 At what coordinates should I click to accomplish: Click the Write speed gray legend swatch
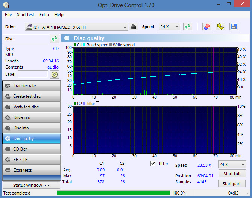pyautogui.click(x=111, y=45)
